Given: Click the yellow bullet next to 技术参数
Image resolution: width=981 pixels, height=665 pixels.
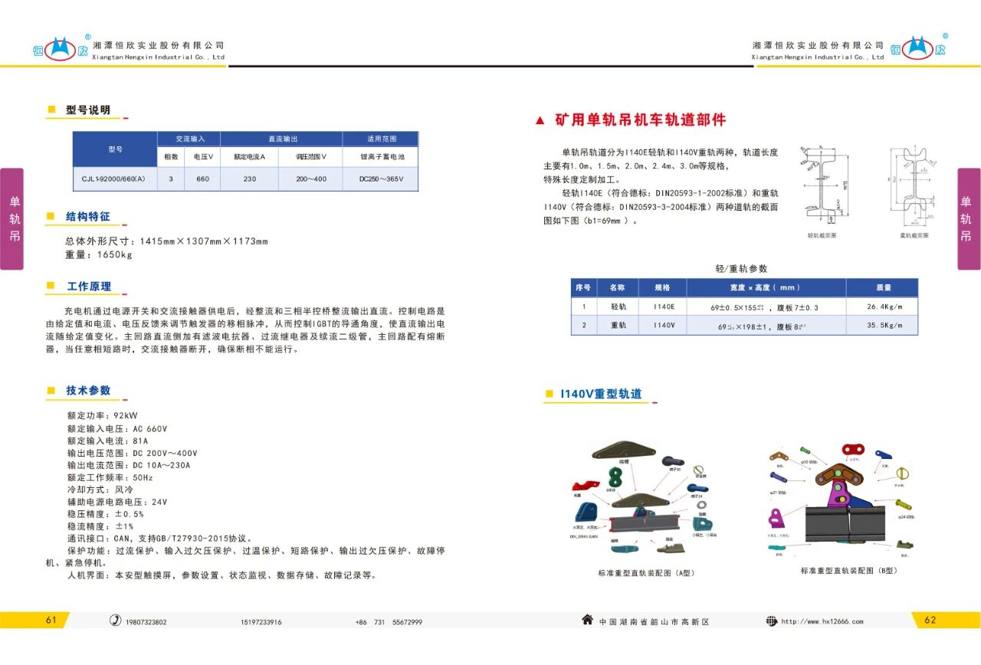Looking at the screenshot, I should point(51,390).
